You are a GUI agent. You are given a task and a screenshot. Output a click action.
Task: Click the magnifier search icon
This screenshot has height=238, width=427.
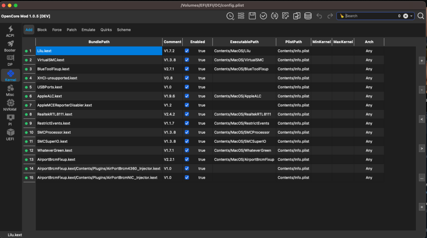(421, 16)
